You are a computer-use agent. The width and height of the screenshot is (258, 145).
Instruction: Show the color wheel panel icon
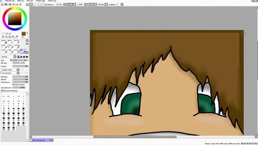[x=3, y=4]
